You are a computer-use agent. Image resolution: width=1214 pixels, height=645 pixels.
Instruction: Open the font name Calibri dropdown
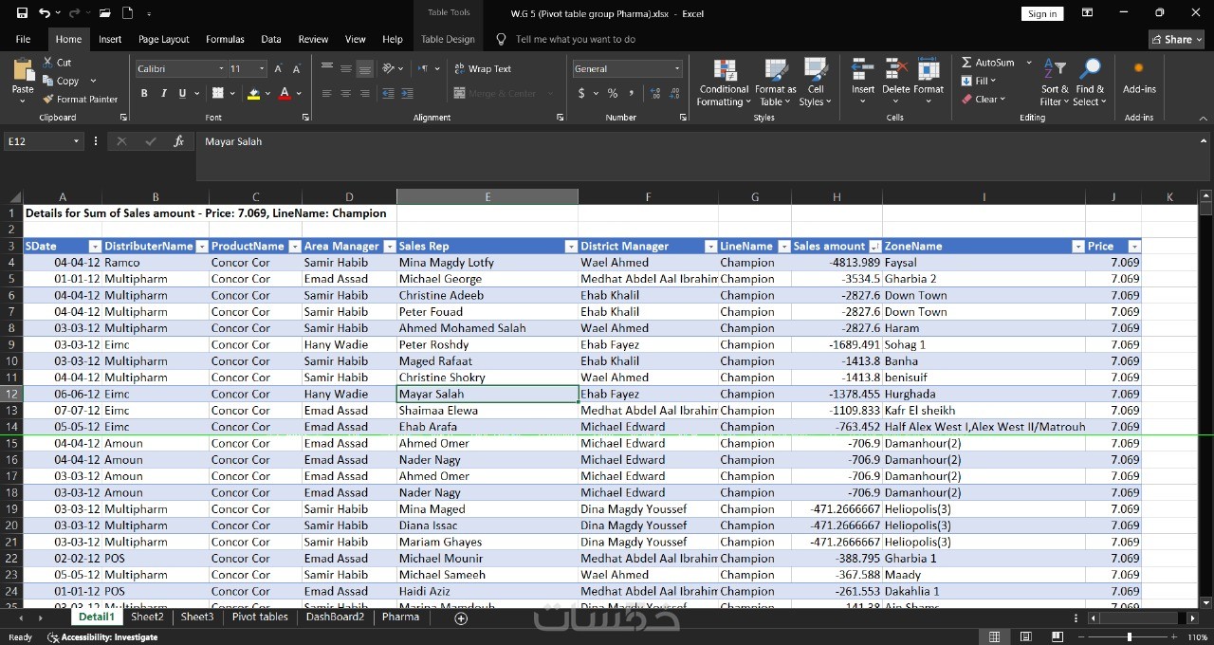(221, 68)
